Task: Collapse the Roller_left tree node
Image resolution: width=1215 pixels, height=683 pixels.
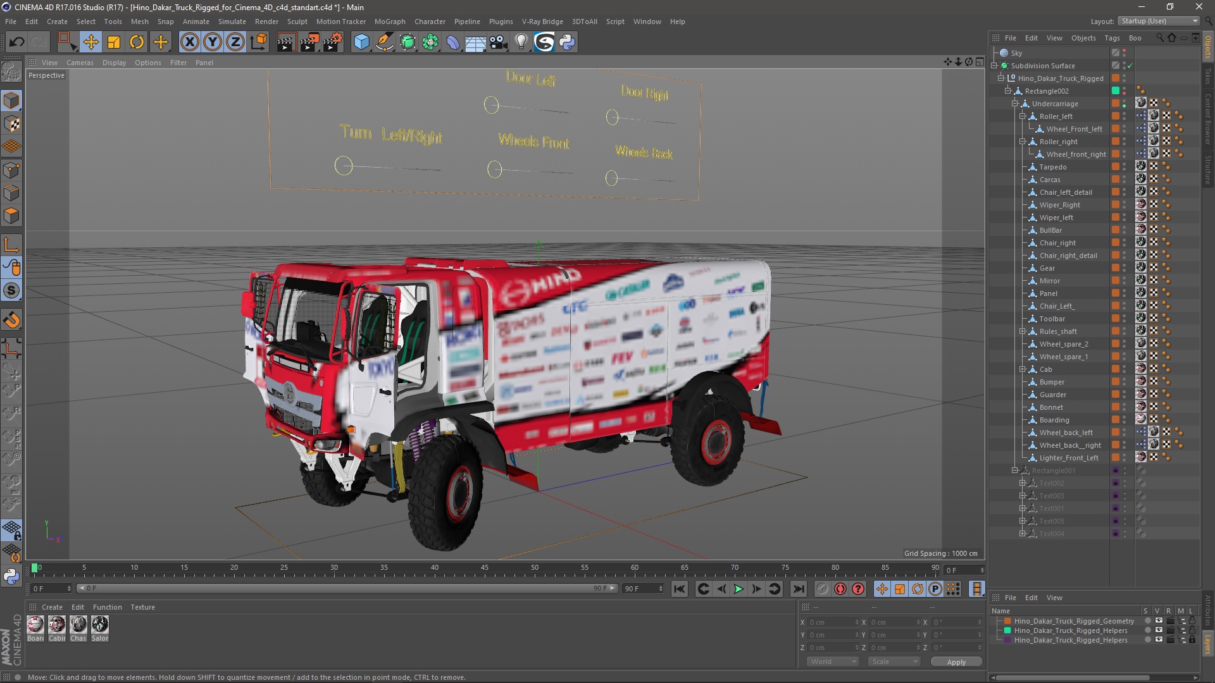Action: point(1022,116)
